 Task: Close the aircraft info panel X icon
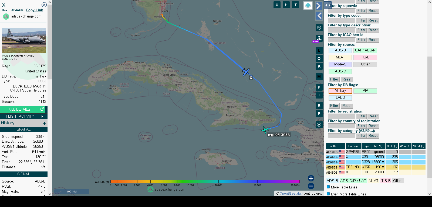pos(44,5)
